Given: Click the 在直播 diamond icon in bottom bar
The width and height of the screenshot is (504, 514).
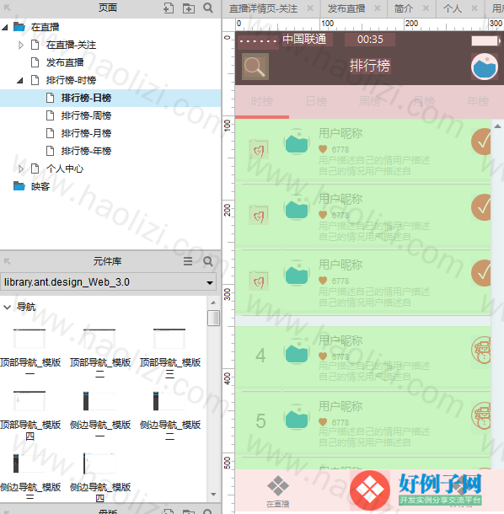Looking at the screenshot, I should tap(278, 485).
